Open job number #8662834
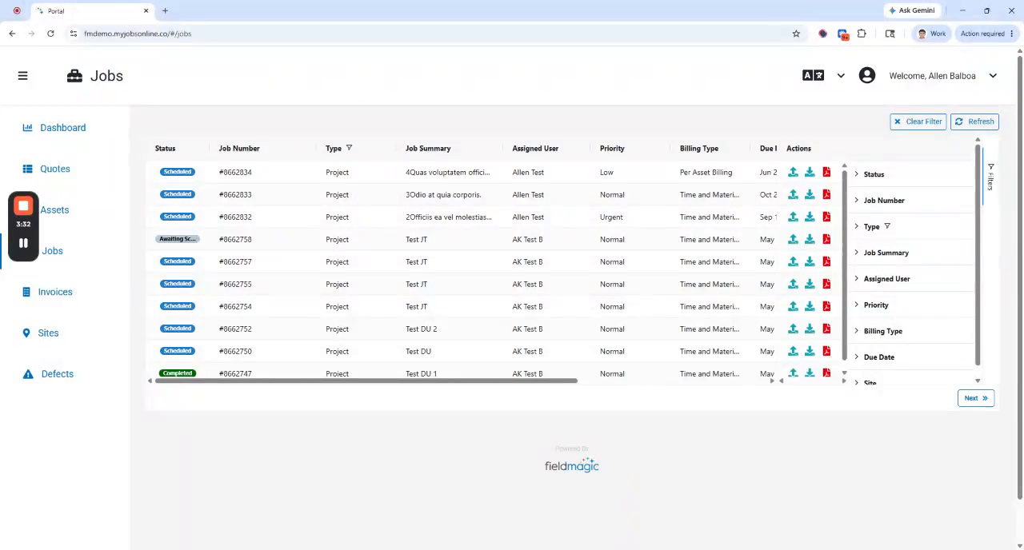 click(235, 172)
